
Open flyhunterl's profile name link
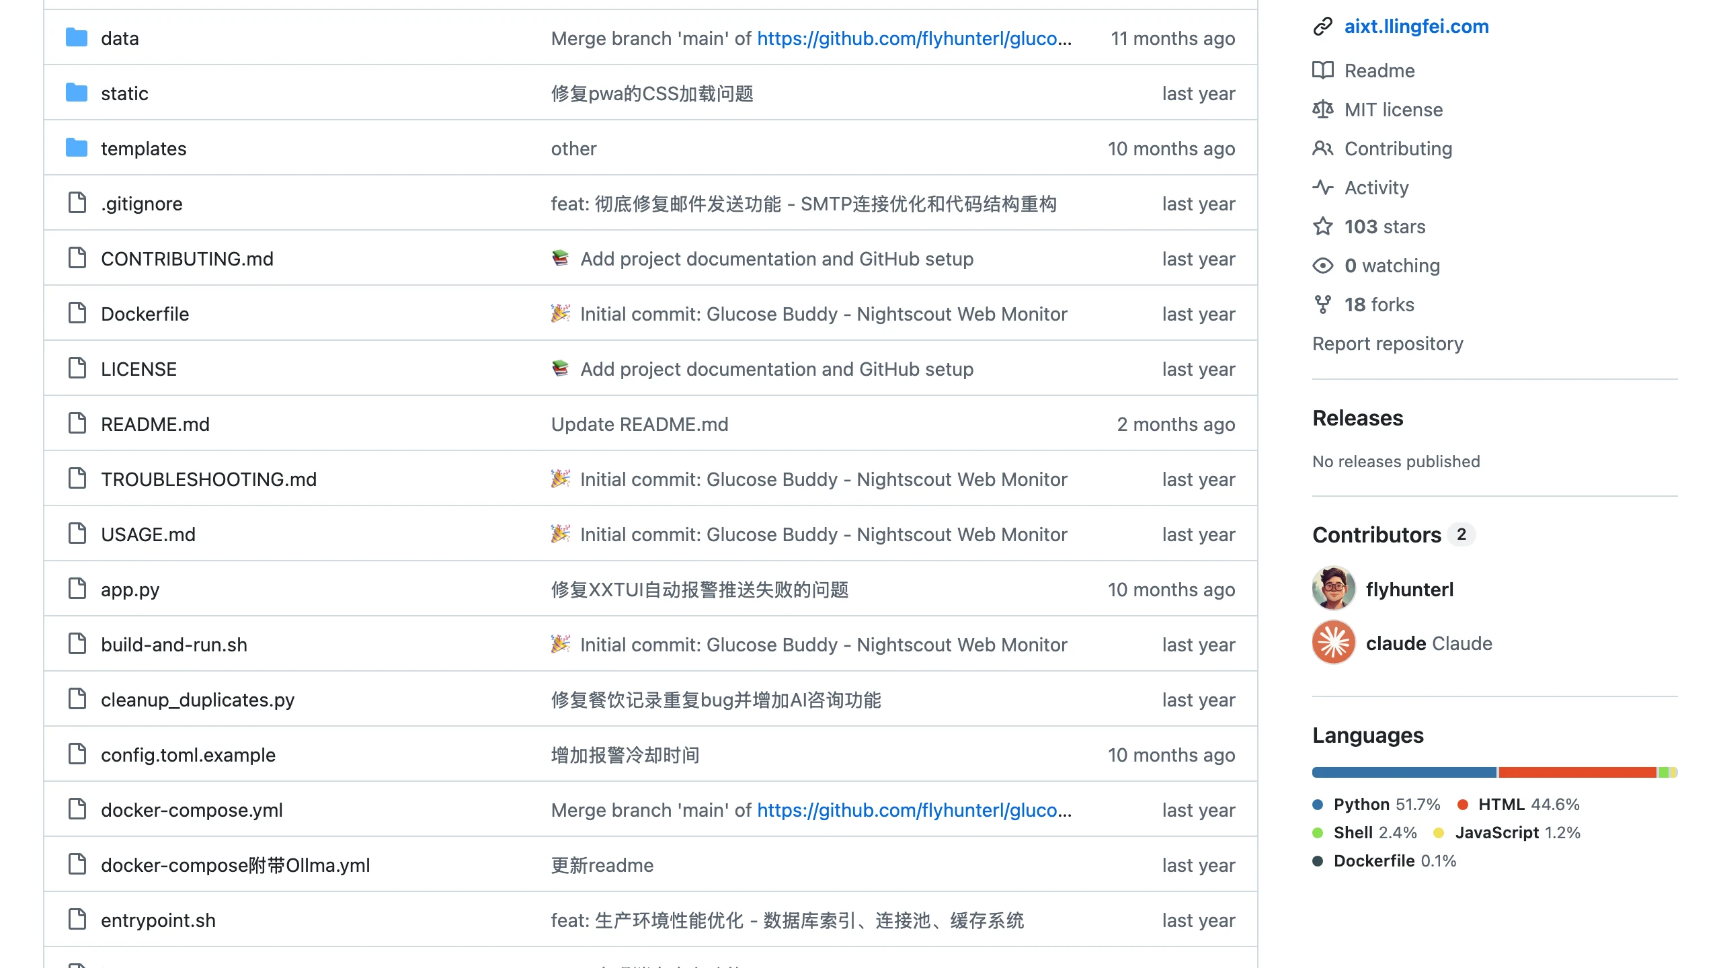coord(1410,590)
